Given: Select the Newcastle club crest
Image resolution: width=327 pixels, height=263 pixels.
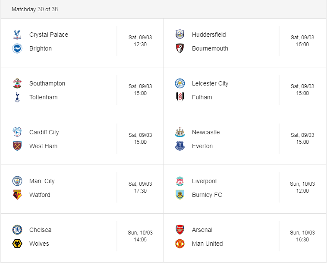Looking at the screenshot, I should [x=180, y=132].
